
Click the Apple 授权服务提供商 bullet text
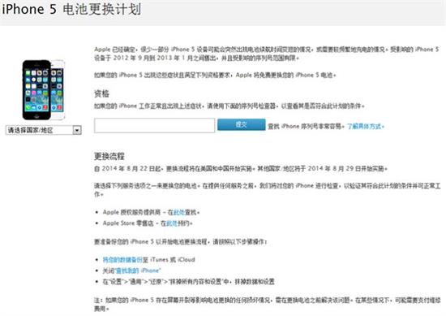[131, 212]
